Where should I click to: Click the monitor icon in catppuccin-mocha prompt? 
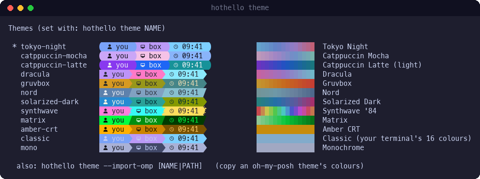[x=143, y=56]
